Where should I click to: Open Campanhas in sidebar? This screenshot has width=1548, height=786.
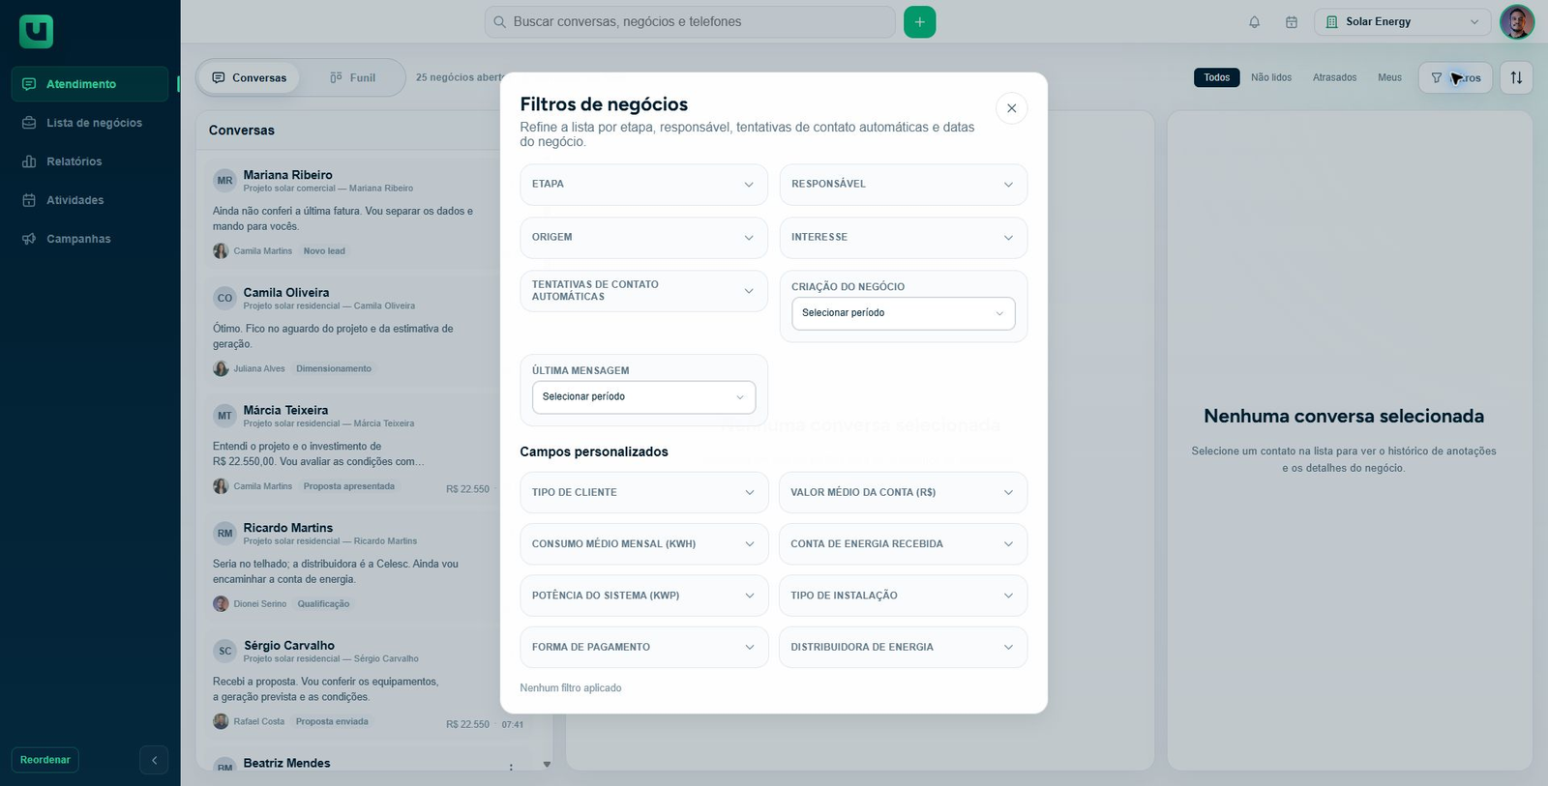(90, 239)
